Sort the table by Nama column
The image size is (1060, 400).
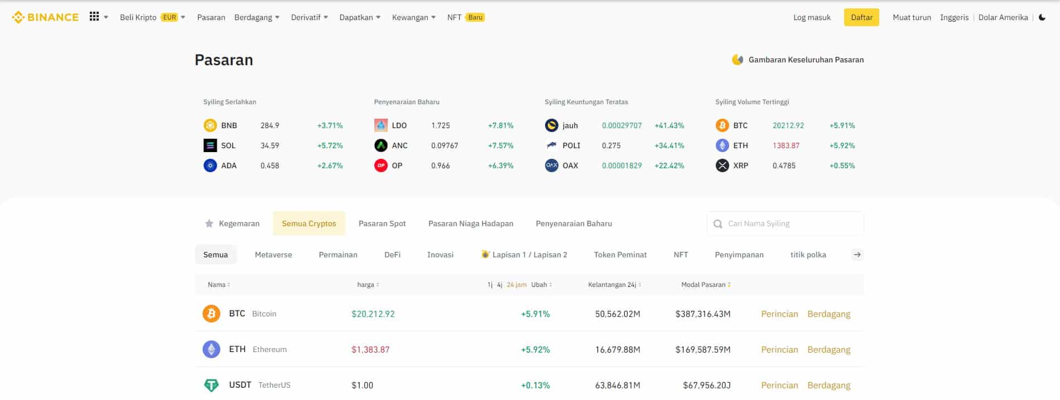[219, 285]
